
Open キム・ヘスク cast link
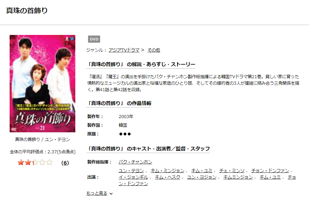(x=167, y=177)
